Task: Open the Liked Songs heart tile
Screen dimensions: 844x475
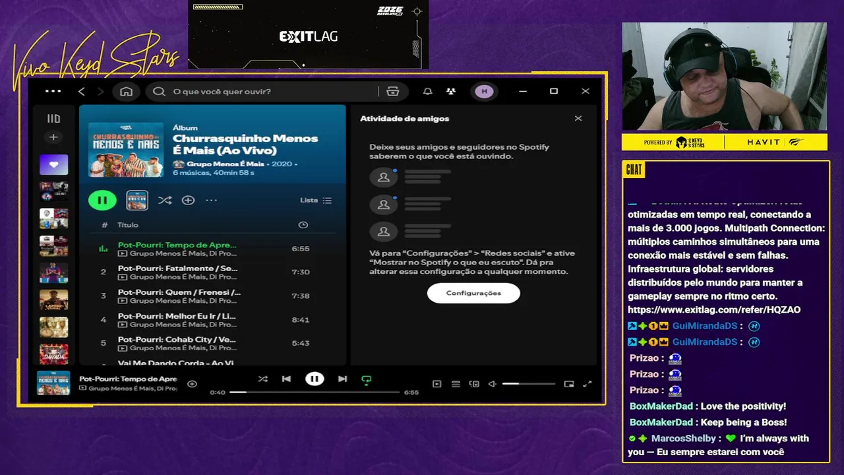Action: tap(53, 164)
